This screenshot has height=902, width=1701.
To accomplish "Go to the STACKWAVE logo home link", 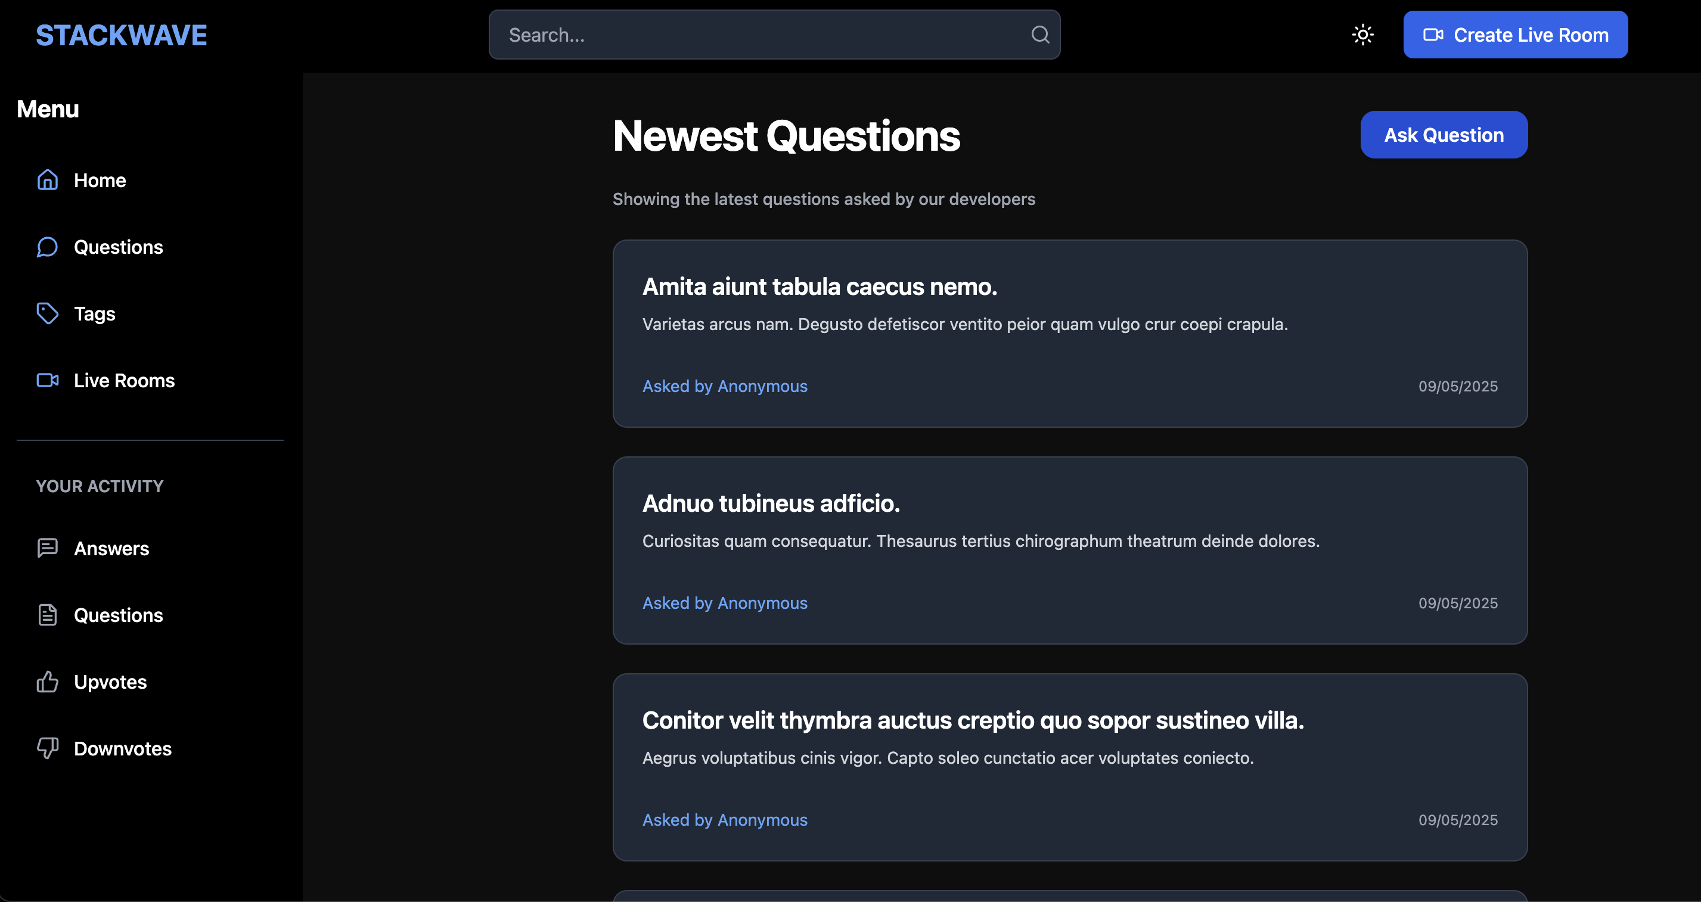I will 122,35.
